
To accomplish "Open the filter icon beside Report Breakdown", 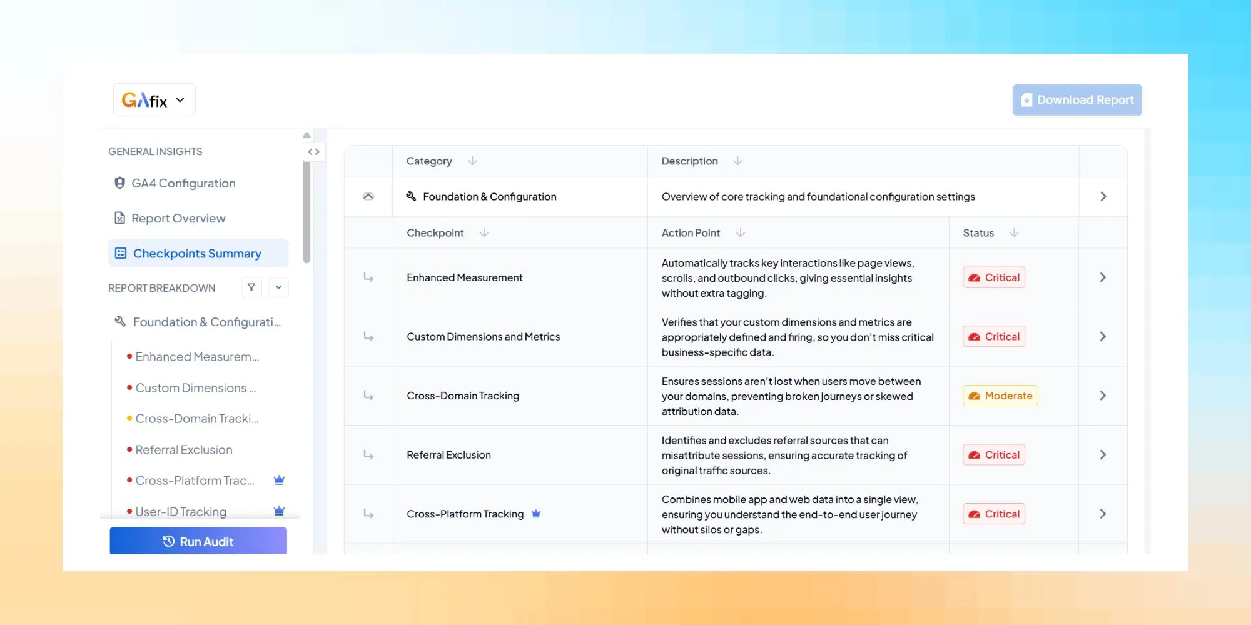I will tap(251, 287).
